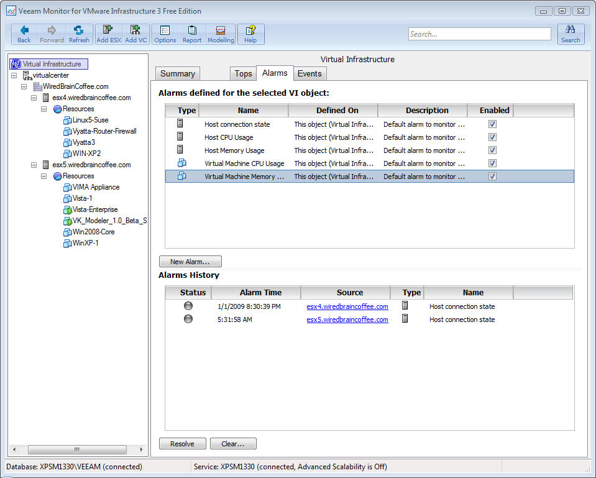Toggle Enabled for Virtual Machine CPU Usage
Image resolution: width=596 pixels, height=478 pixels.
click(x=492, y=163)
